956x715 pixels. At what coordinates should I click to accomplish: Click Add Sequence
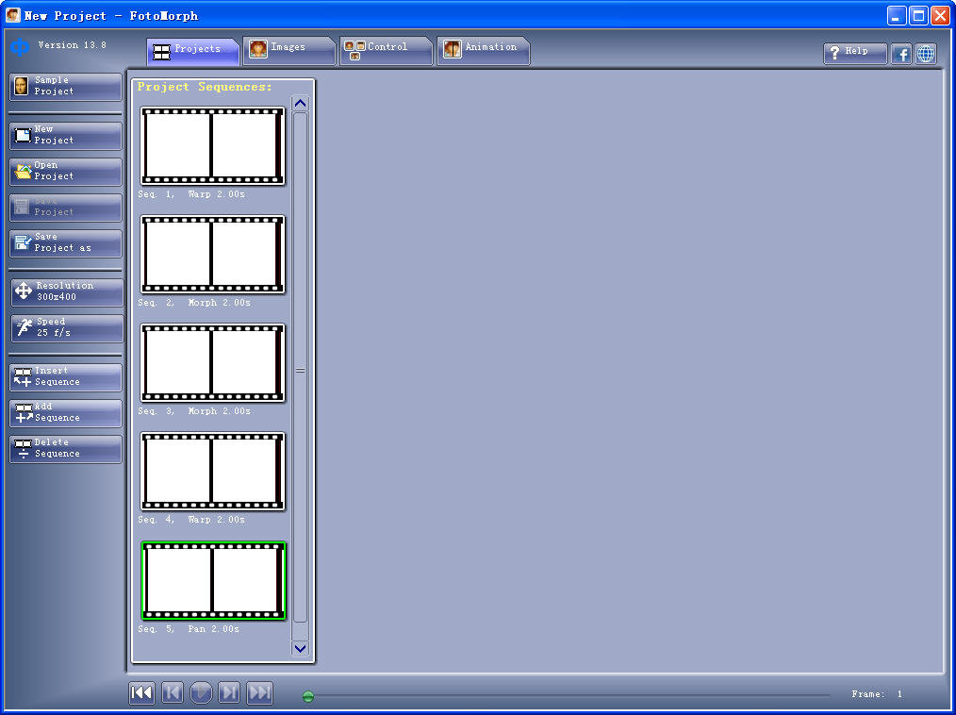(x=65, y=412)
